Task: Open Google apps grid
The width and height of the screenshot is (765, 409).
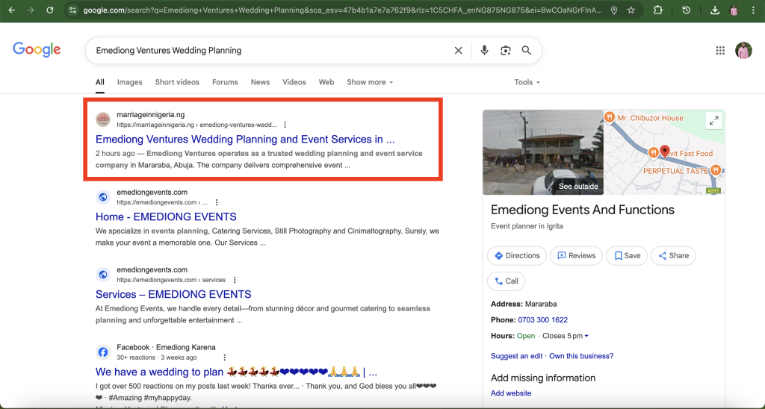Action: [720, 50]
